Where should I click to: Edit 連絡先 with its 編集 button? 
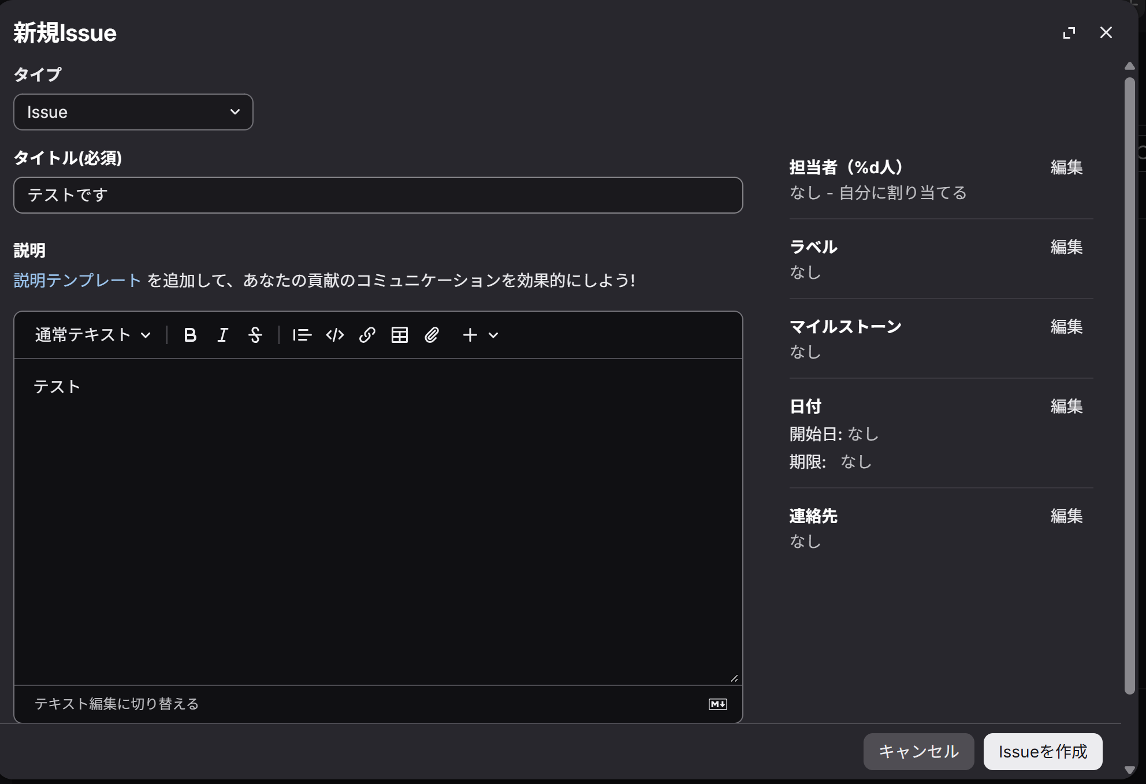(x=1066, y=516)
